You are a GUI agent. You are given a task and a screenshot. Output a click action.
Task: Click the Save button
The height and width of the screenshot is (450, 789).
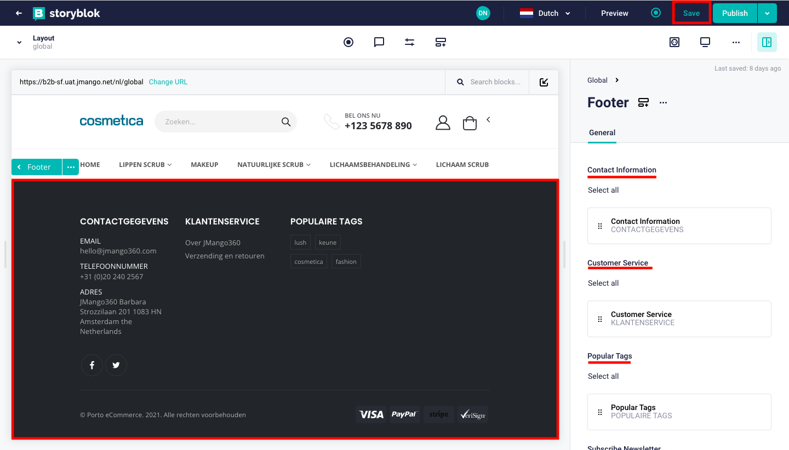(691, 13)
